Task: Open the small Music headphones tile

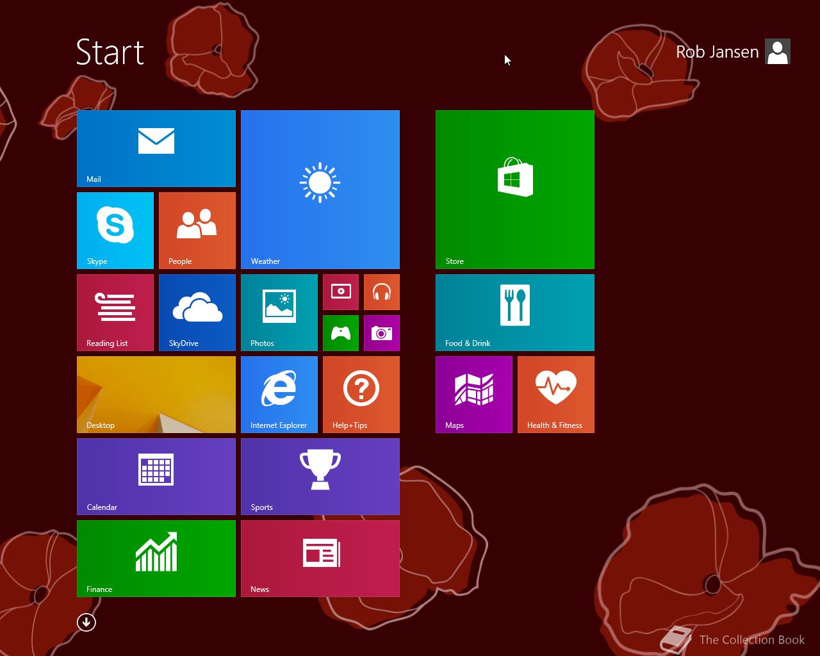Action: (x=382, y=292)
